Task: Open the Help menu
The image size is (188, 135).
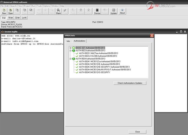Action: (62, 6)
